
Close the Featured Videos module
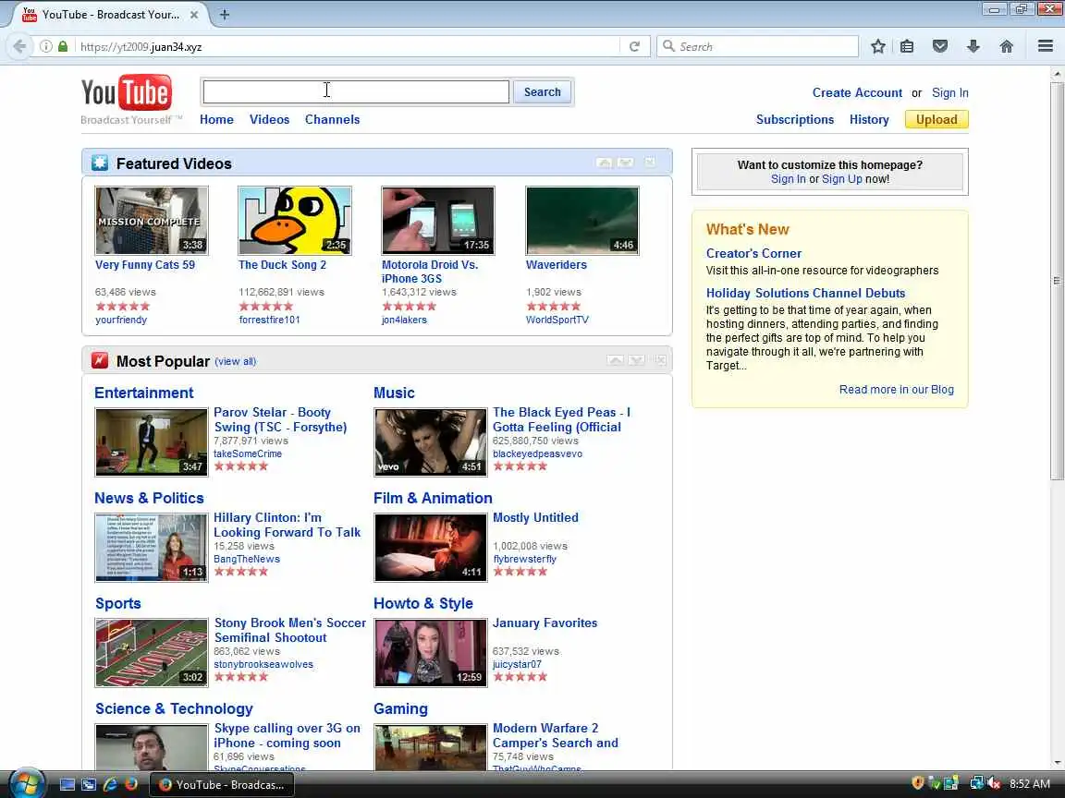click(650, 163)
